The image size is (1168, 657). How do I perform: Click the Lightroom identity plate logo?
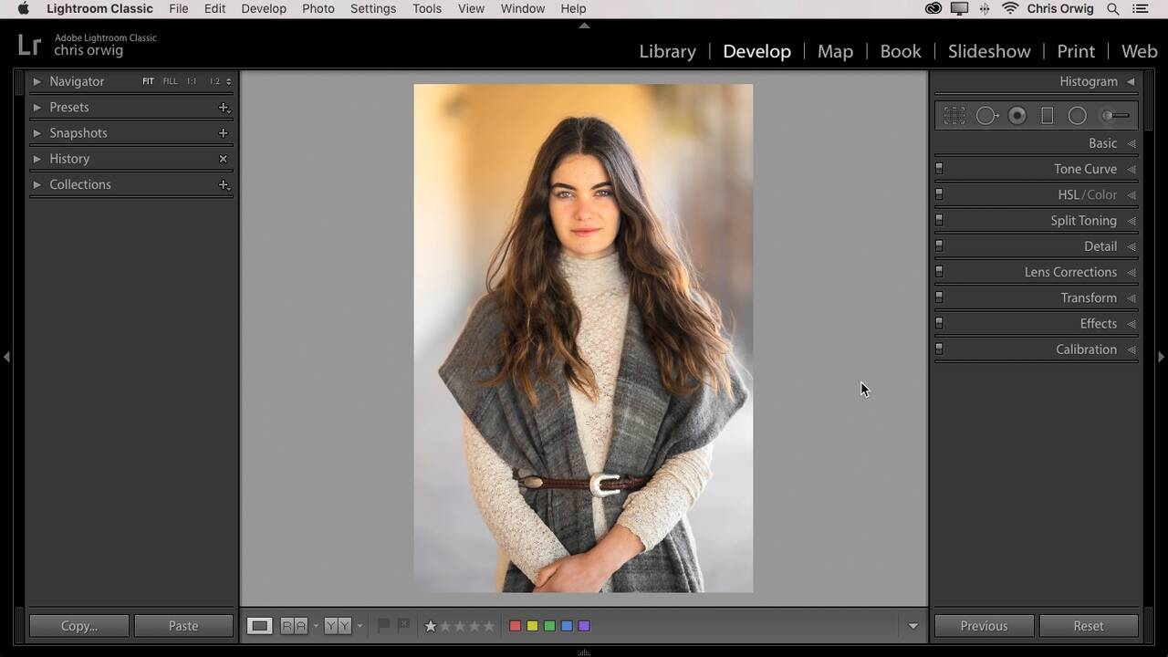tap(29, 45)
